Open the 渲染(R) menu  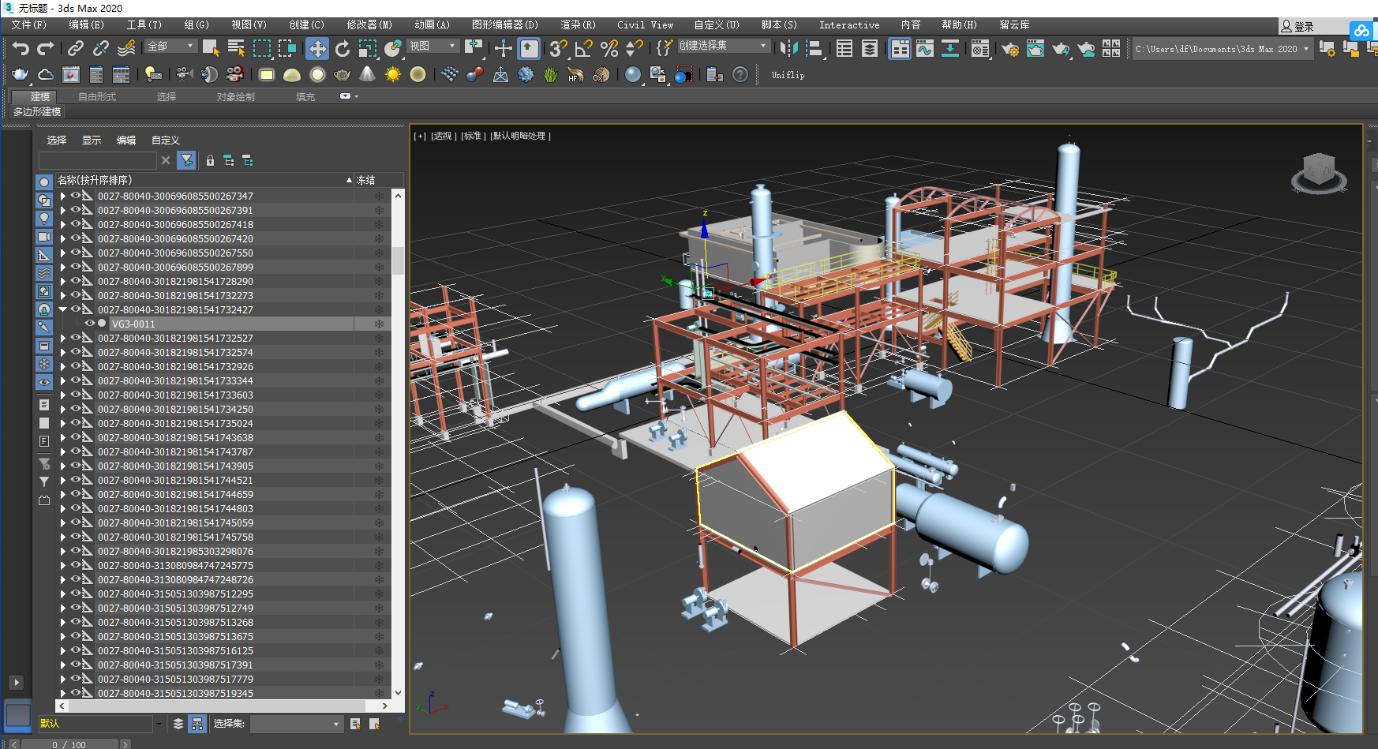point(577,24)
